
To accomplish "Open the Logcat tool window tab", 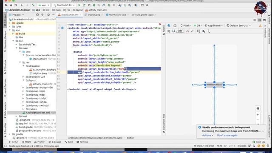I will 55,142.
